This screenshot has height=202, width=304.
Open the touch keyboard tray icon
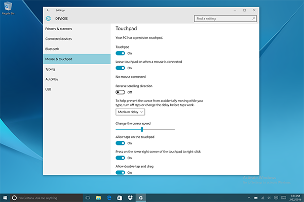coord(284,198)
